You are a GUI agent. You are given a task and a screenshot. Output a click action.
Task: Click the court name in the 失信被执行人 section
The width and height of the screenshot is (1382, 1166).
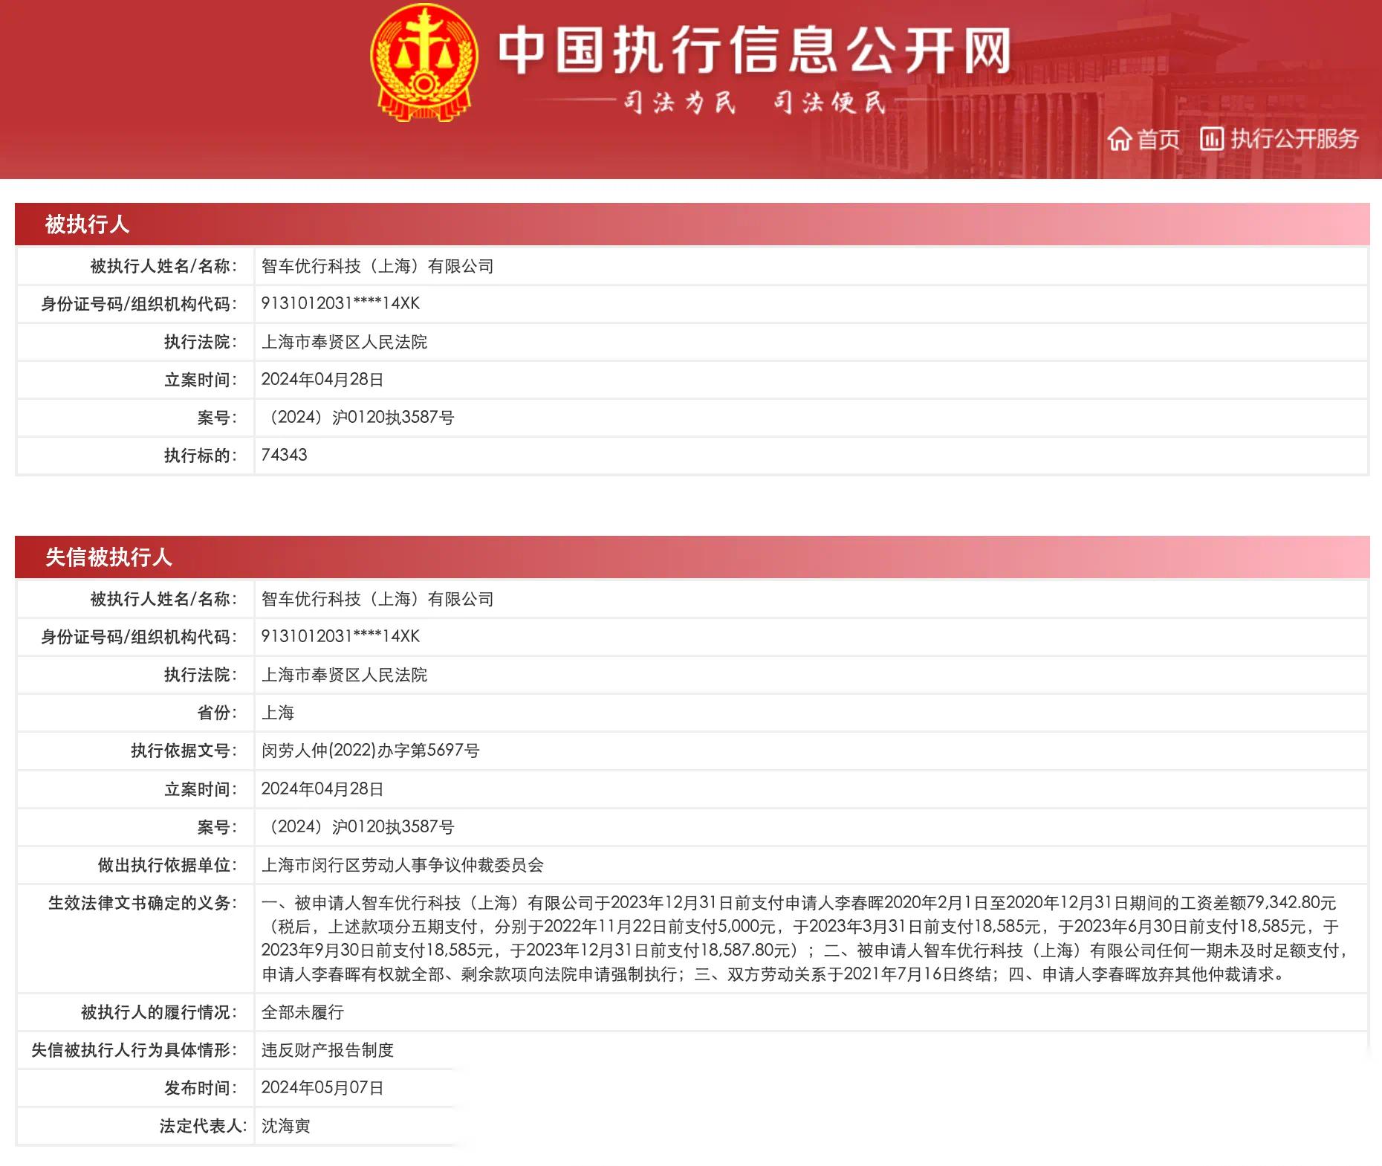click(344, 675)
